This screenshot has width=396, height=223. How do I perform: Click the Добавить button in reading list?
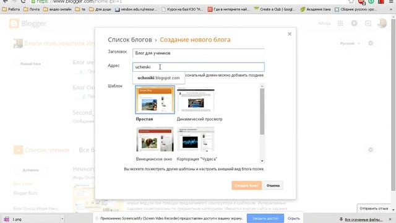(30, 170)
